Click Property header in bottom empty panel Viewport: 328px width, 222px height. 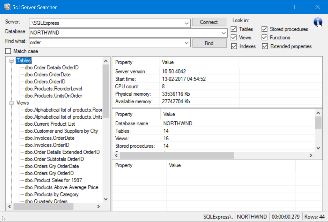click(124, 165)
